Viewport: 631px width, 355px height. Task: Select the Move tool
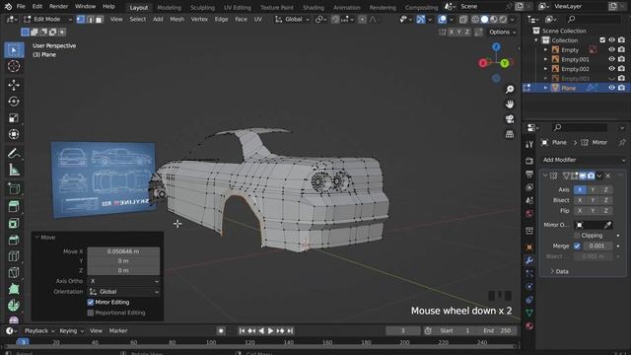tap(14, 85)
